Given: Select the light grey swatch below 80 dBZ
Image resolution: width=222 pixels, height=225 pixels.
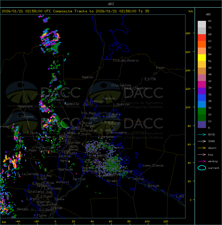Looking at the screenshot, I should tap(202, 24).
